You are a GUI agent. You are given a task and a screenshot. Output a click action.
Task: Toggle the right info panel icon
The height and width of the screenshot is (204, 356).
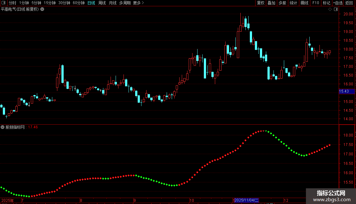click(x=336, y=9)
